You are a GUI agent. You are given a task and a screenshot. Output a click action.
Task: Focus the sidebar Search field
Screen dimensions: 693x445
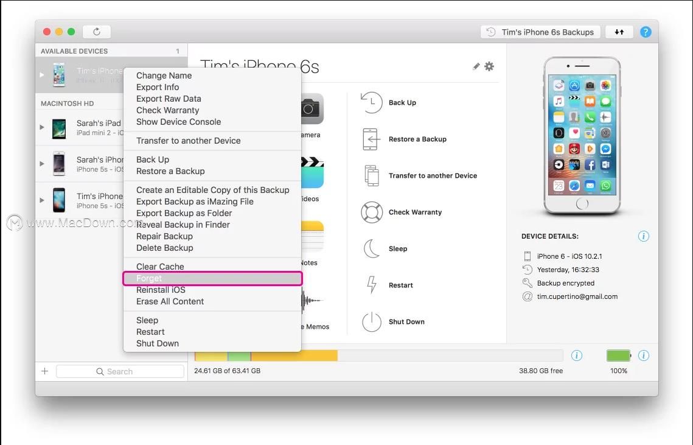tap(120, 371)
